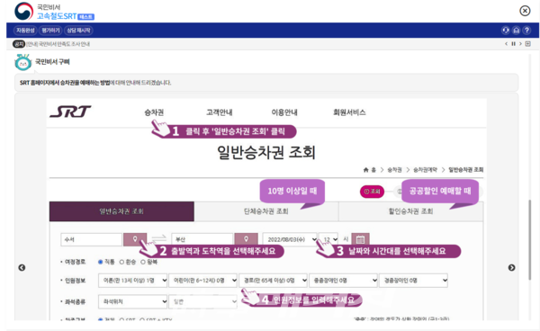This screenshot has height=331, width=540.
Task: Click the 수서 departure station field
Action: click(91, 239)
